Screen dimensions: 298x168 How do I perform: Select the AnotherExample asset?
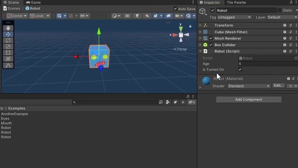click(x=14, y=114)
